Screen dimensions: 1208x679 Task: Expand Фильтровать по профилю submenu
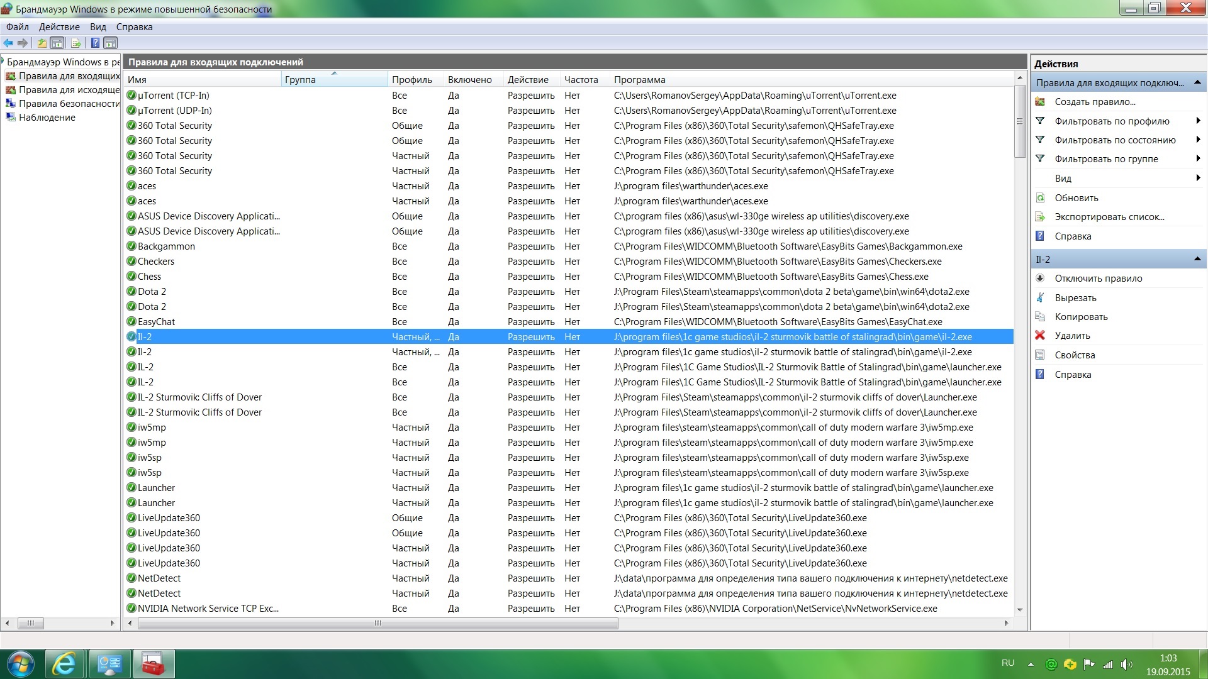click(1198, 121)
